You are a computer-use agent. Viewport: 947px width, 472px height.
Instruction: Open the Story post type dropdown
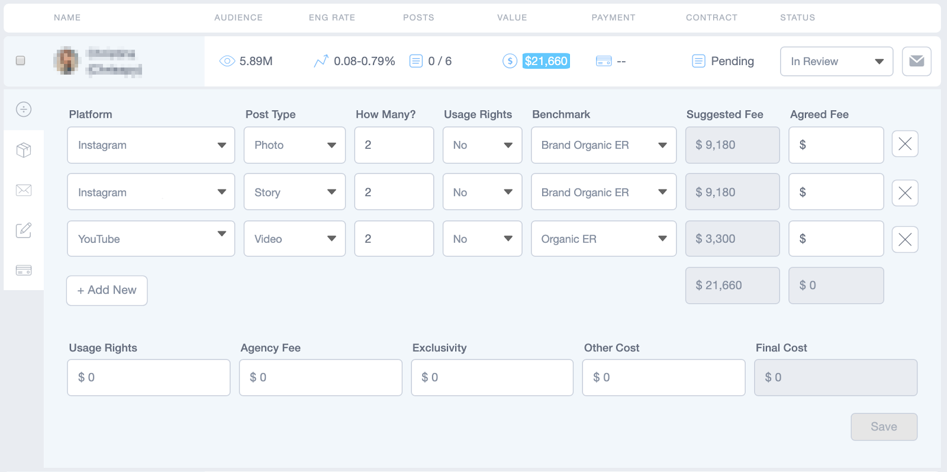click(x=294, y=192)
